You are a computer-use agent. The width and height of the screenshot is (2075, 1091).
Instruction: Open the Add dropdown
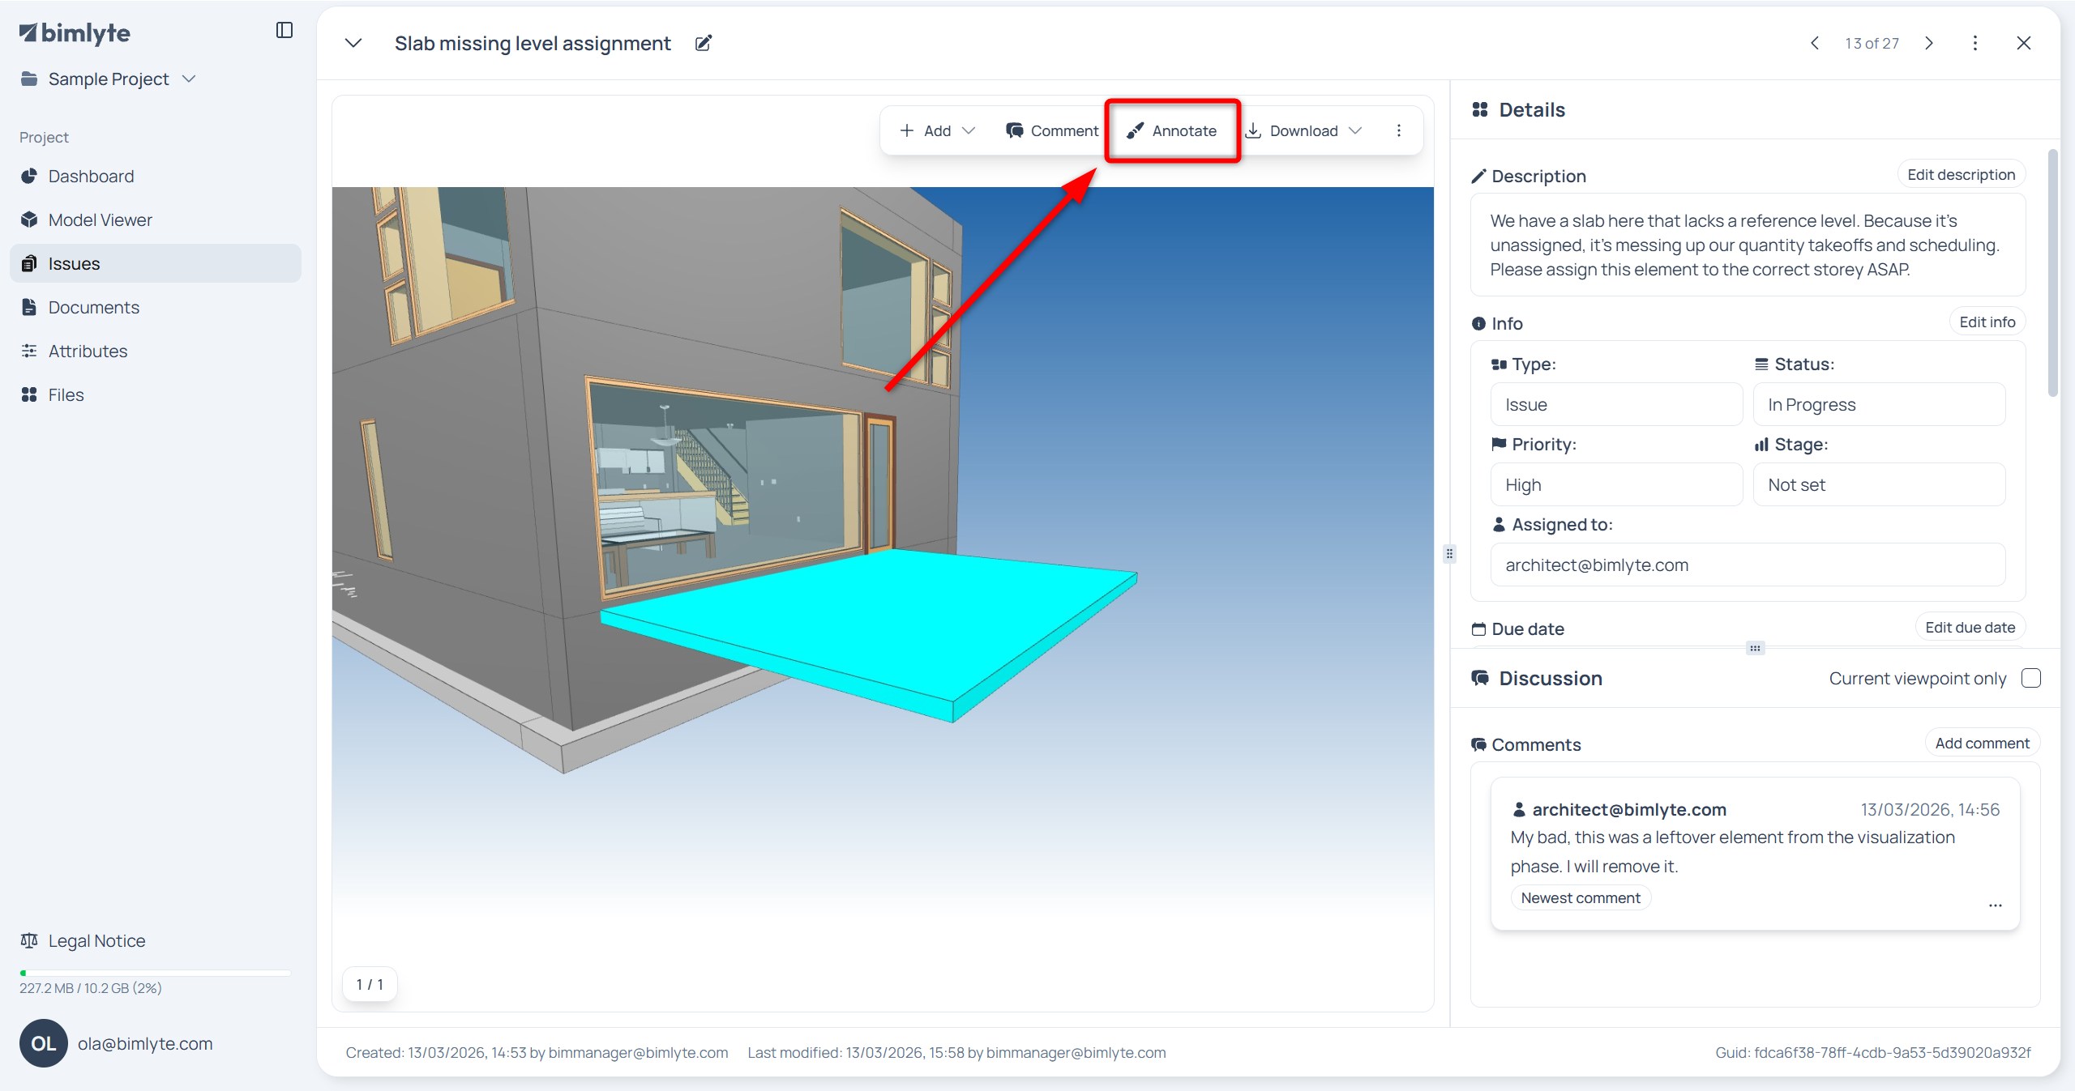click(x=937, y=130)
